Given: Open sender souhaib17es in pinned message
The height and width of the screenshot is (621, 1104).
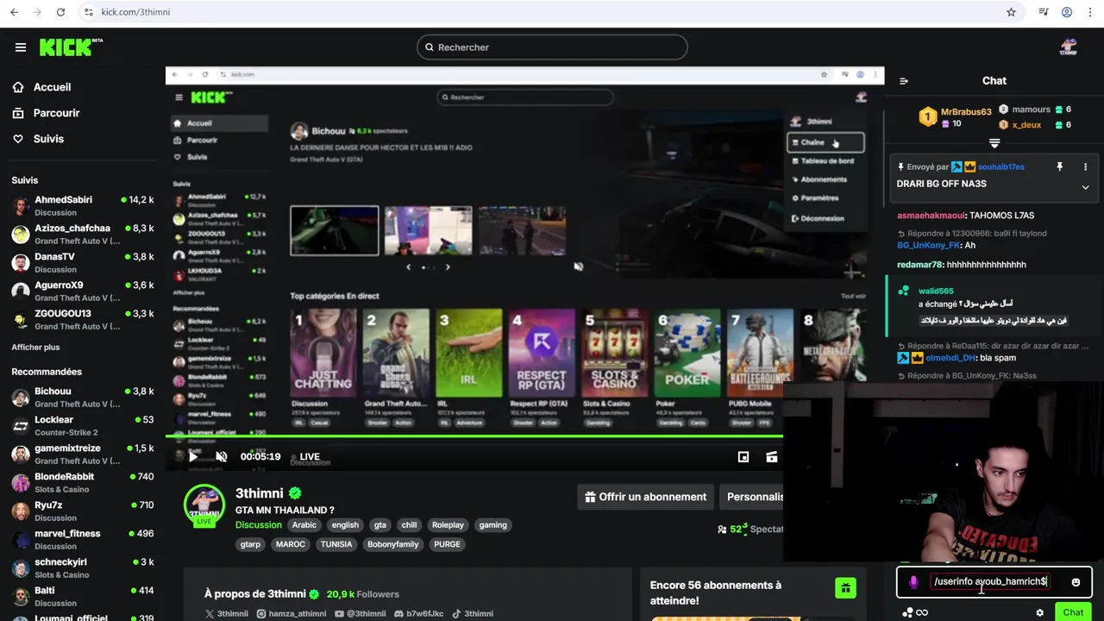Looking at the screenshot, I should point(1001,166).
